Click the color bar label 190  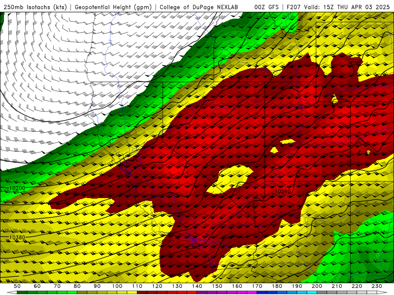point(297,286)
